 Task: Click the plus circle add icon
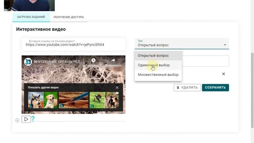[17, 120]
